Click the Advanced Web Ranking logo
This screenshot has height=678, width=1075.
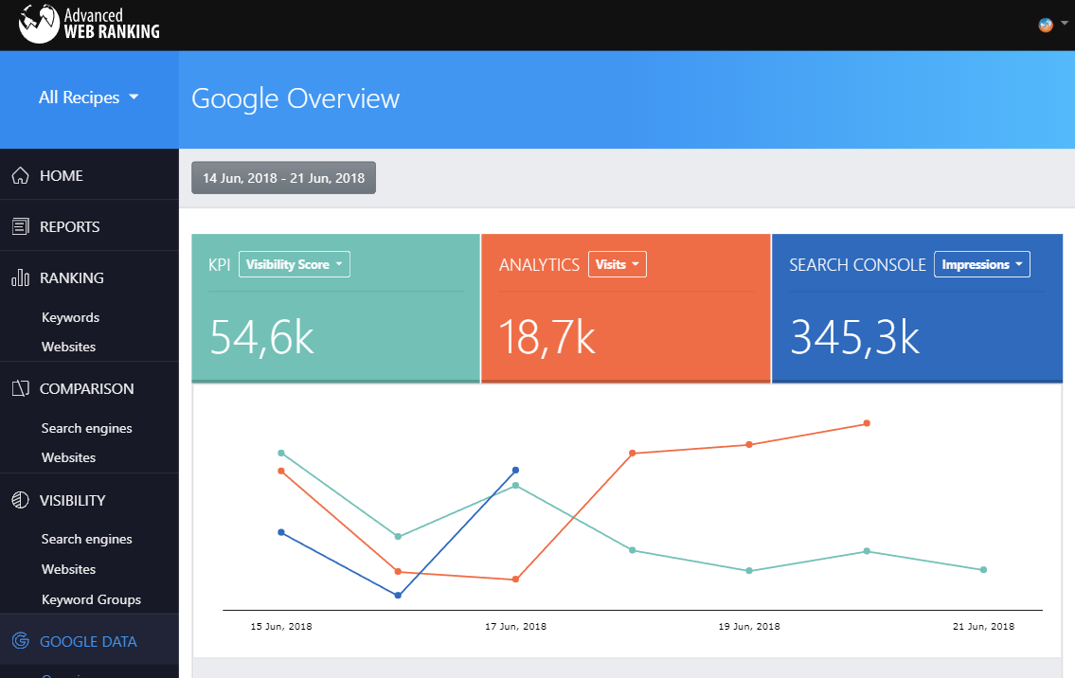(89, 24)
